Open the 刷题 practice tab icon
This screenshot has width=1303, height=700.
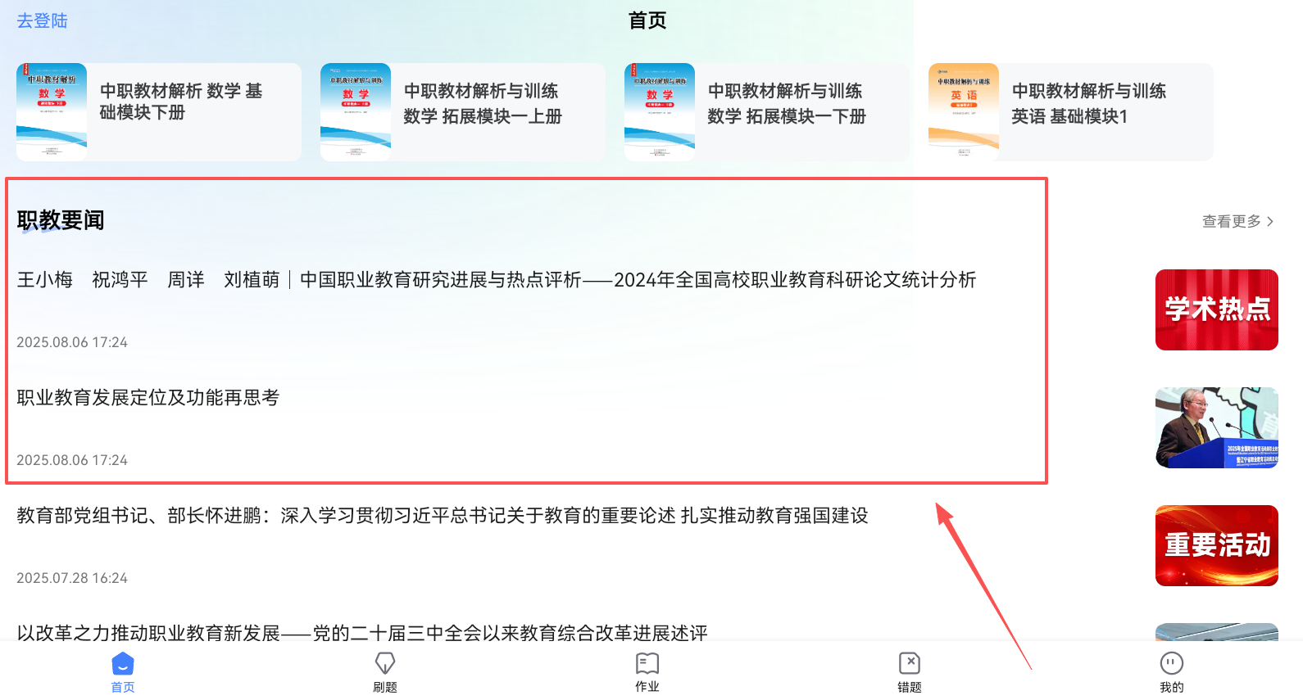point(385,663)
